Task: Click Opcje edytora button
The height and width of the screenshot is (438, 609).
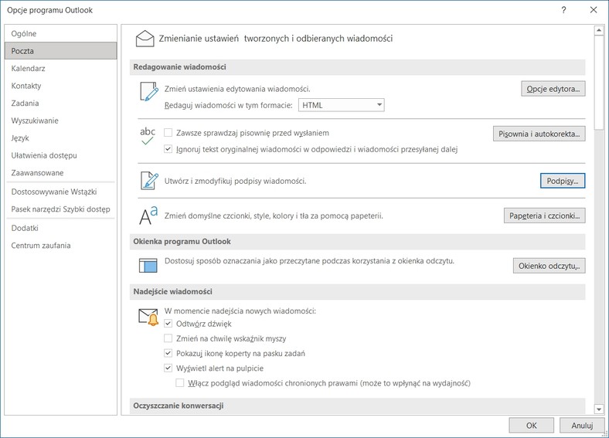Action: point(553,89)
